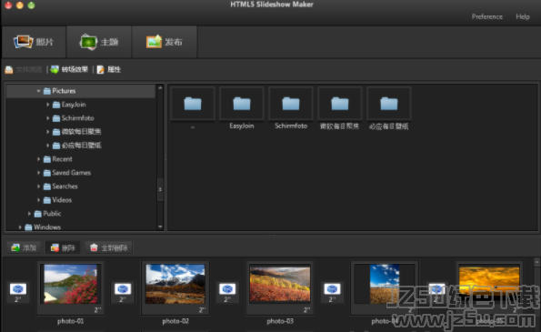Switch to the 主题 (Theme) tab
The height and width of the screenshot is (332, 541).
click(99, 42)
